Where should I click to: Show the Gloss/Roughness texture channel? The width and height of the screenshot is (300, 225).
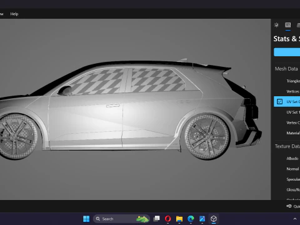pyautogui.click(x=287, y=189)
